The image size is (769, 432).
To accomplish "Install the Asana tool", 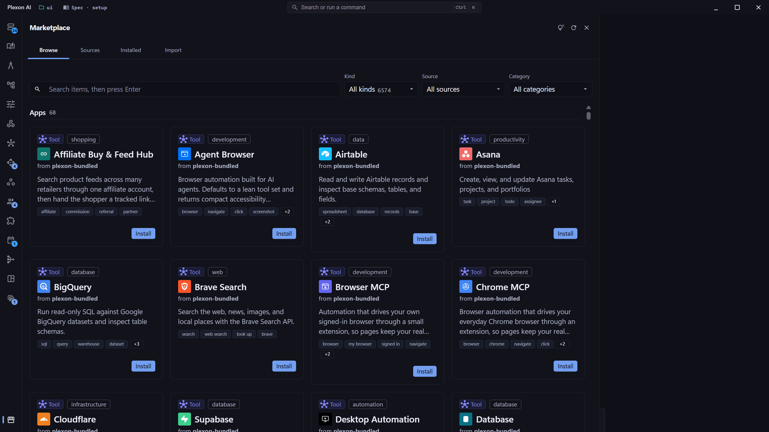I will 565,234.
